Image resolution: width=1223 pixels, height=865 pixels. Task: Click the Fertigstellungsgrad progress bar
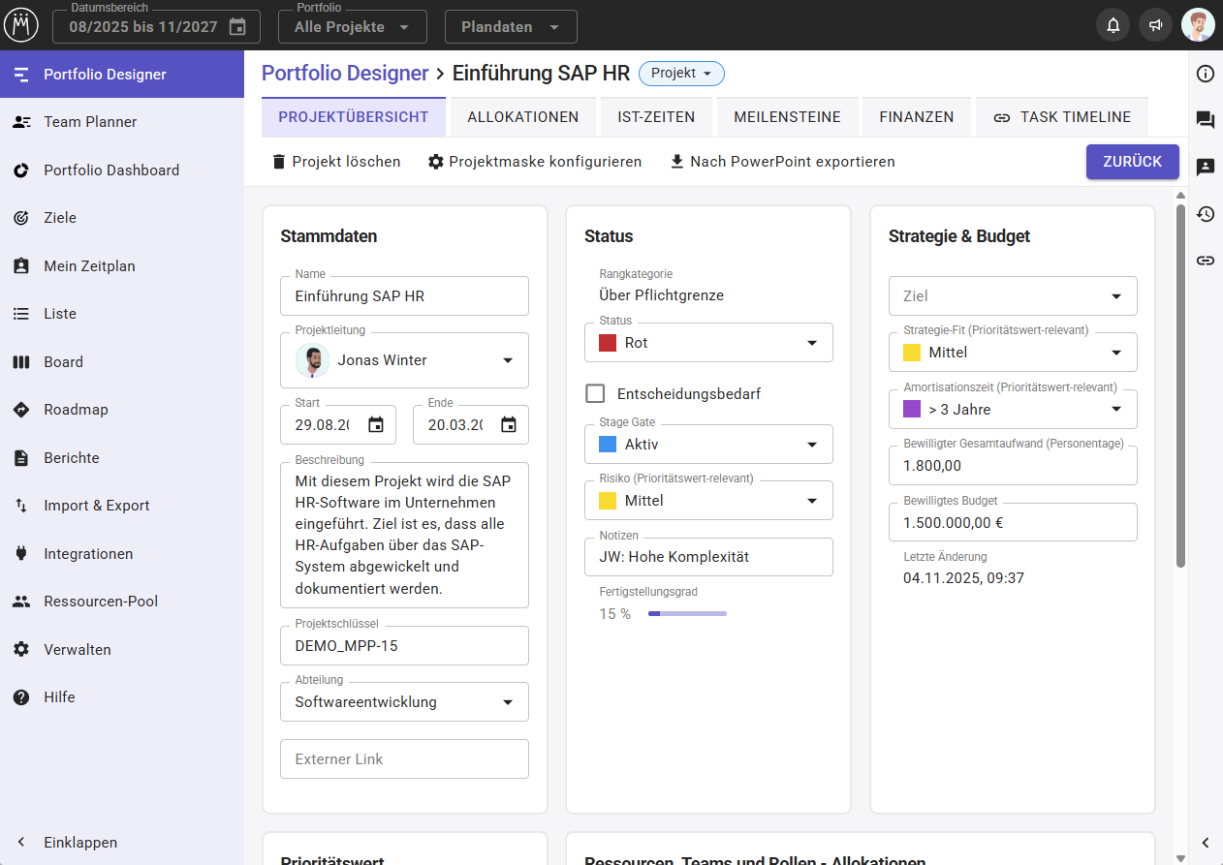point(687,614)
